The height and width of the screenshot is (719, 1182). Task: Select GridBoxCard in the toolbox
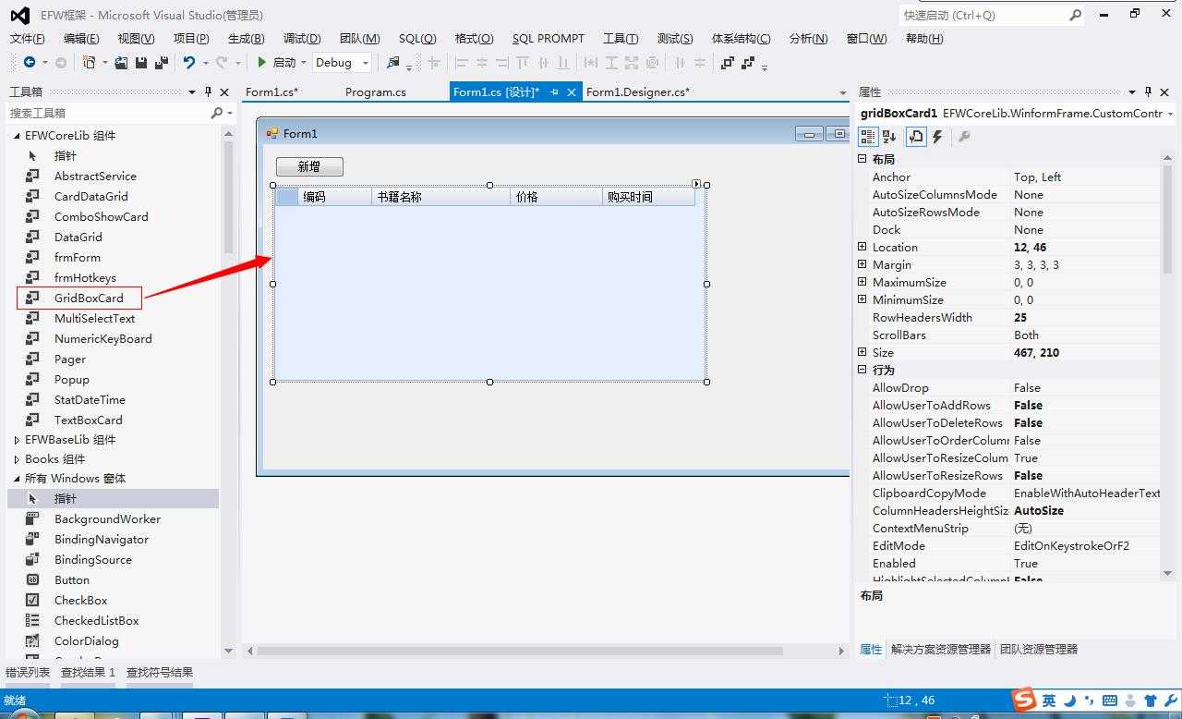(x=89, y=298)
